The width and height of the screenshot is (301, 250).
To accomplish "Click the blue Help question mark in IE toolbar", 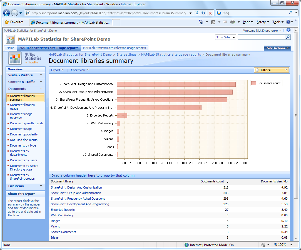I will (x=288, y=22).
